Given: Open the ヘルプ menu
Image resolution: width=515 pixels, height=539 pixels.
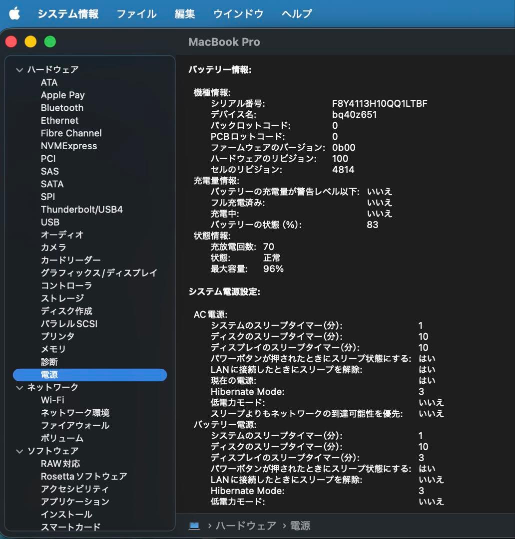Looking at the screenshot, I should tap(296, 13).
